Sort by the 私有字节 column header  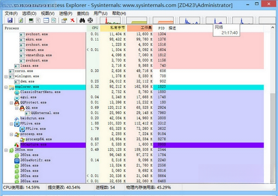pyautogui.click(x=113, y=28)
